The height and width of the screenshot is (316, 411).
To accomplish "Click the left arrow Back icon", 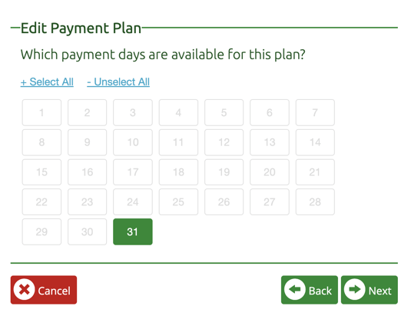I will [295, 290].
